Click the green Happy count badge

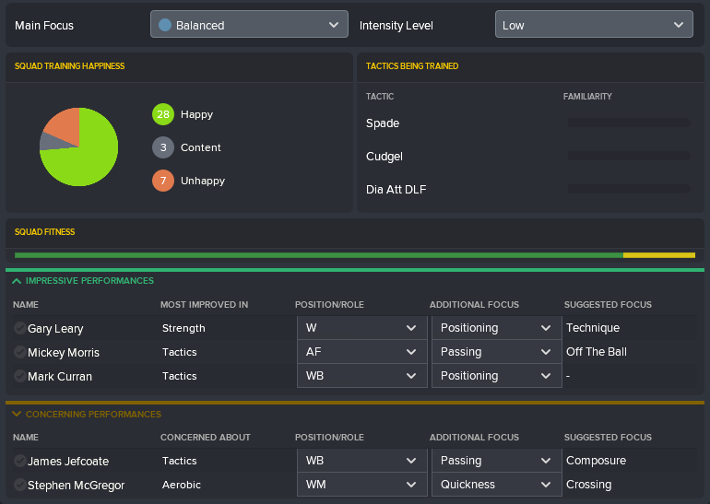pyautogui.click(x=163, y=114)
